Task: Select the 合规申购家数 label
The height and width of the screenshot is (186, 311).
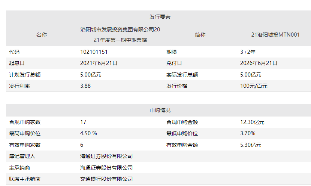Action: [x=25, y=122]
